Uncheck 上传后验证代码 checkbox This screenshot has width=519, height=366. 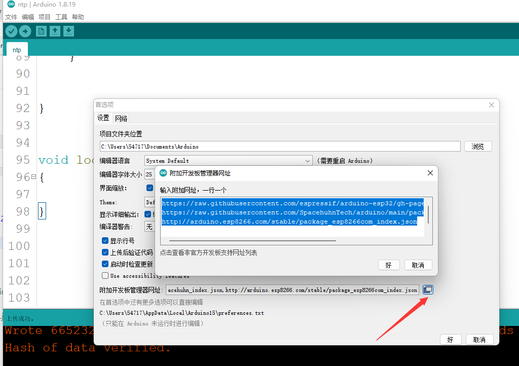[105, 252]
